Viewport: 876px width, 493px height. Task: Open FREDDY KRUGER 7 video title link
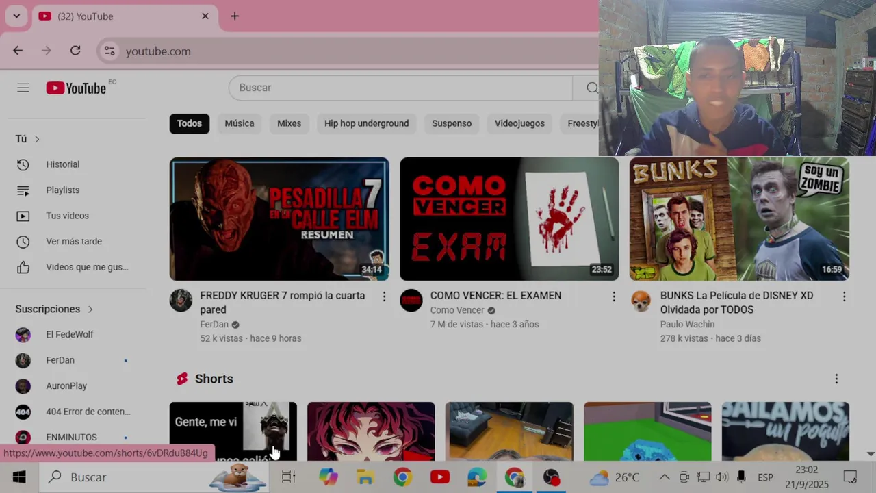tap(283, 303)
